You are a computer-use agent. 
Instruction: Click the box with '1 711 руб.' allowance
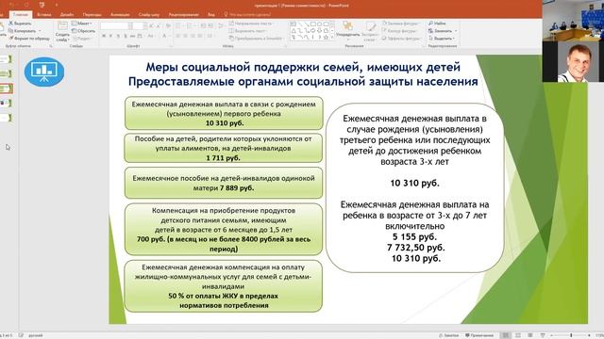(x=224, y=148)
